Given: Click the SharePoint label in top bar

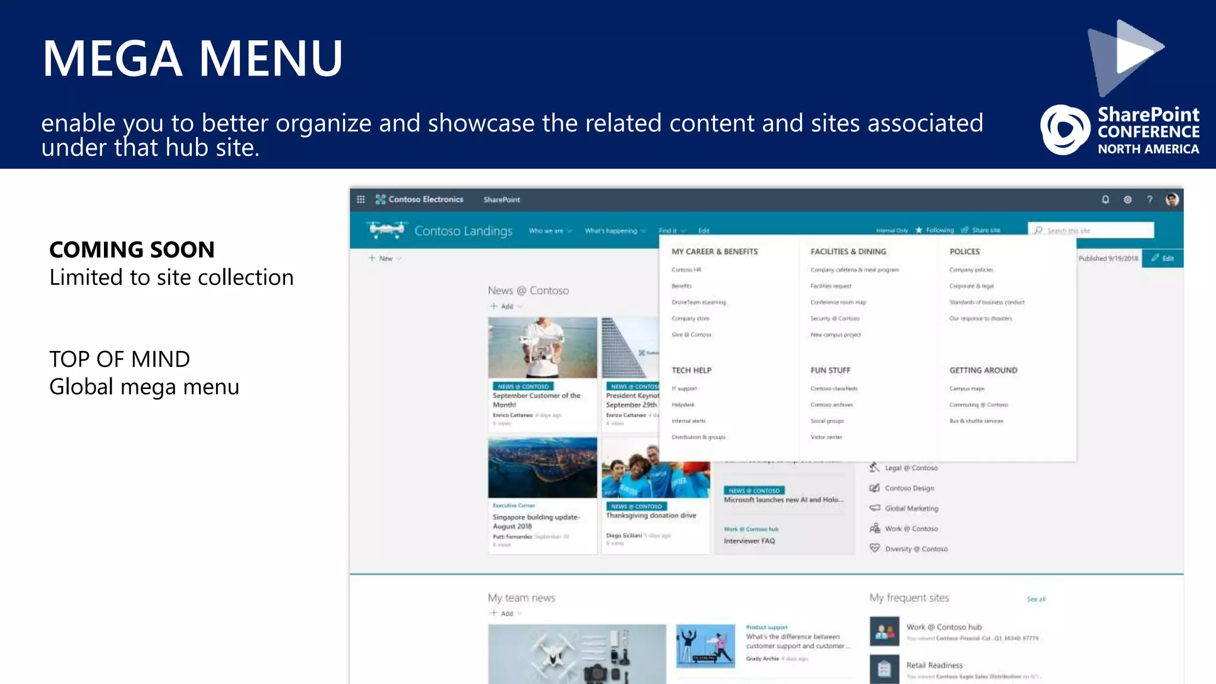Looking at the screenshot, I should coord(502,199).
